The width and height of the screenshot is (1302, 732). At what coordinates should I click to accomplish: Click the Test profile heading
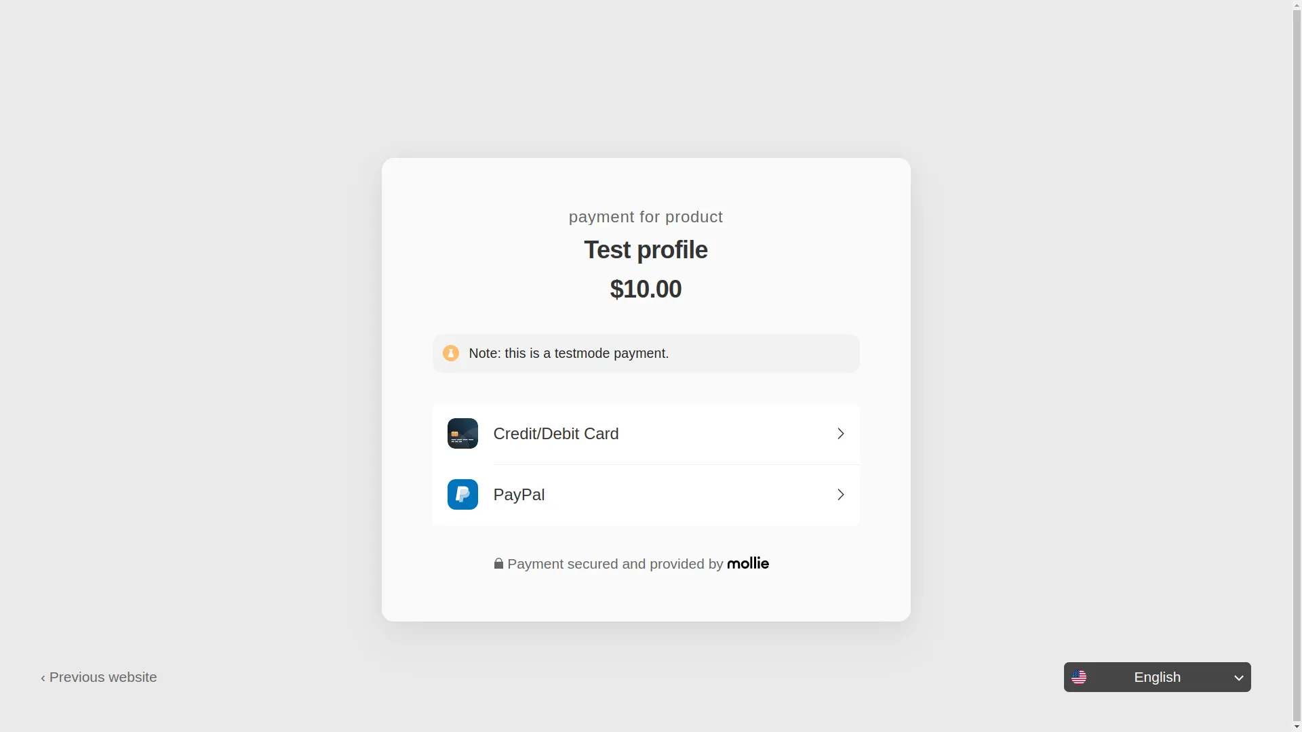(646, 250)
